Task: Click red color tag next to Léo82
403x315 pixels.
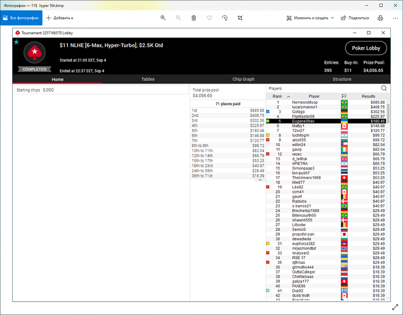Action: click(268, 187)
